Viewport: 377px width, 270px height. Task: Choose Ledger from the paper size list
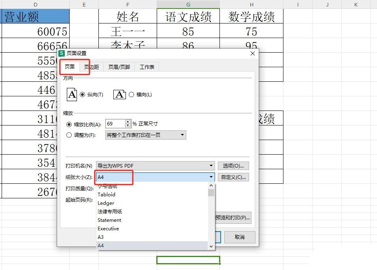pos(152,203)
